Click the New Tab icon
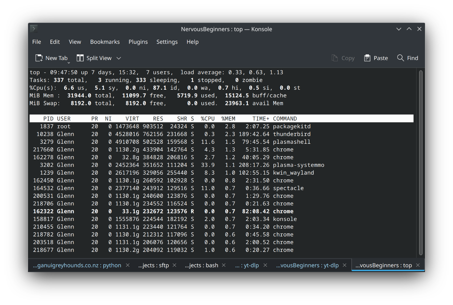This screenshot has height=305, width=453. 39,58
